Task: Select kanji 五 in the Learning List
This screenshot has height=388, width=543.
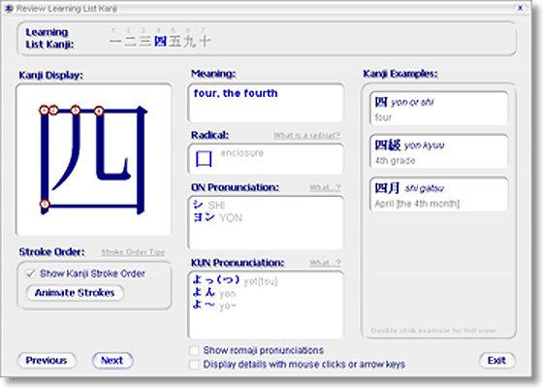Action: click(x=175, y=42)
